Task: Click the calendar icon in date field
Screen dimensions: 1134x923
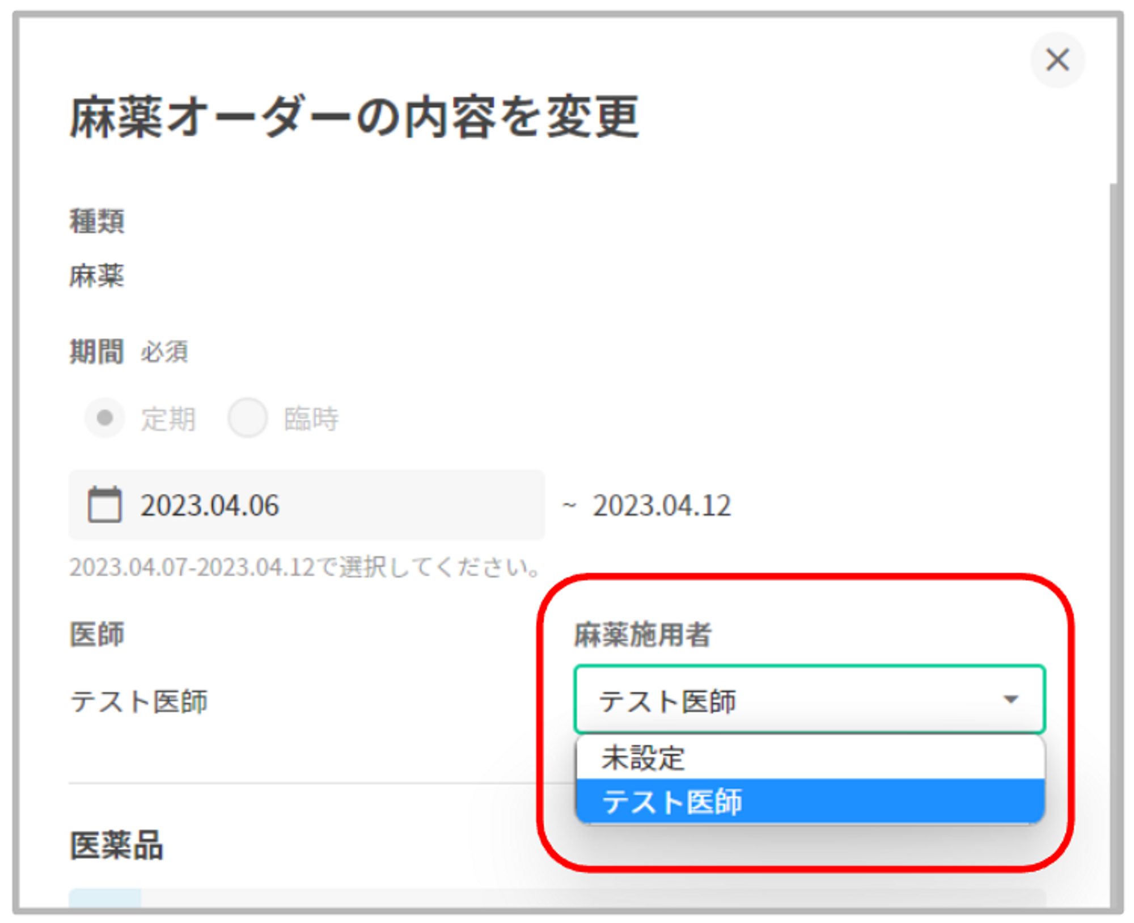Action: coord(104,504)
